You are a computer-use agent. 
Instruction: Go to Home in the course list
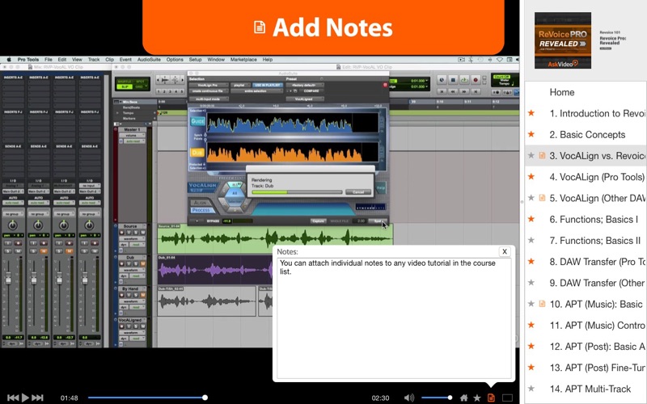(561, 92)
